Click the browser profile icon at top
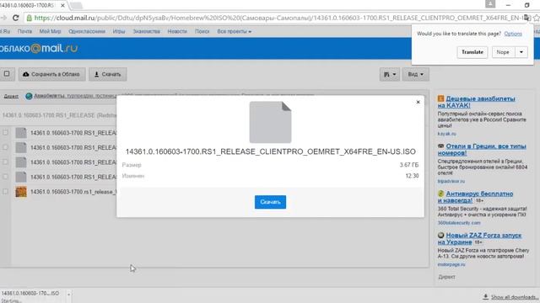 pos(490,3)
